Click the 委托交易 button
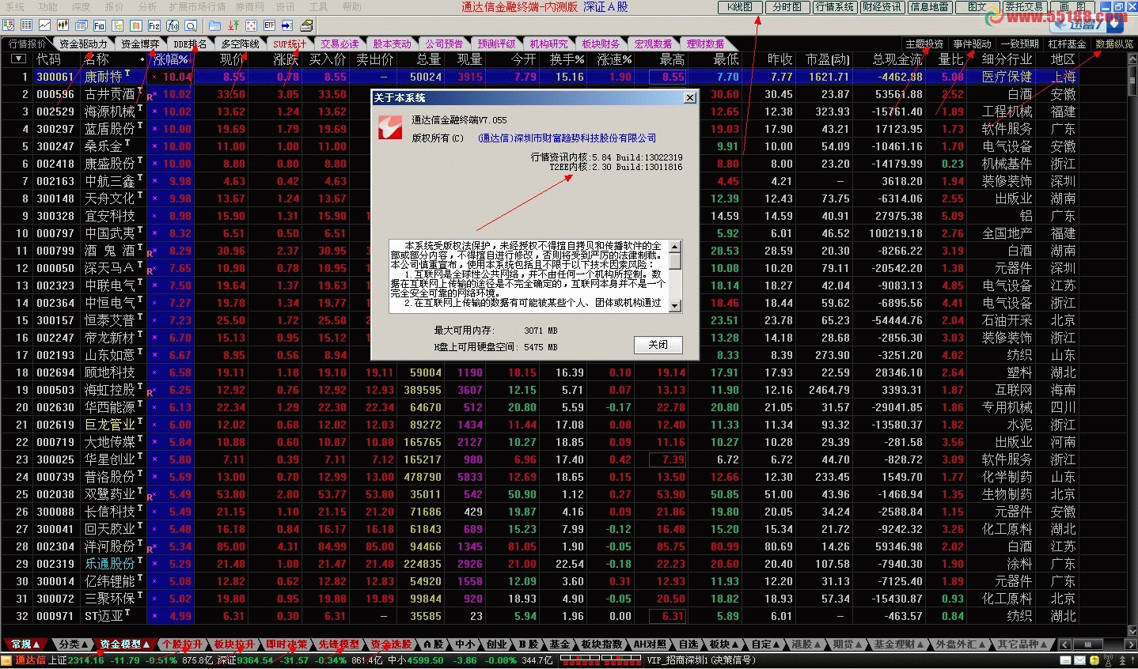This screenshot has width=1138, height=669. [x=1024, y=7]
